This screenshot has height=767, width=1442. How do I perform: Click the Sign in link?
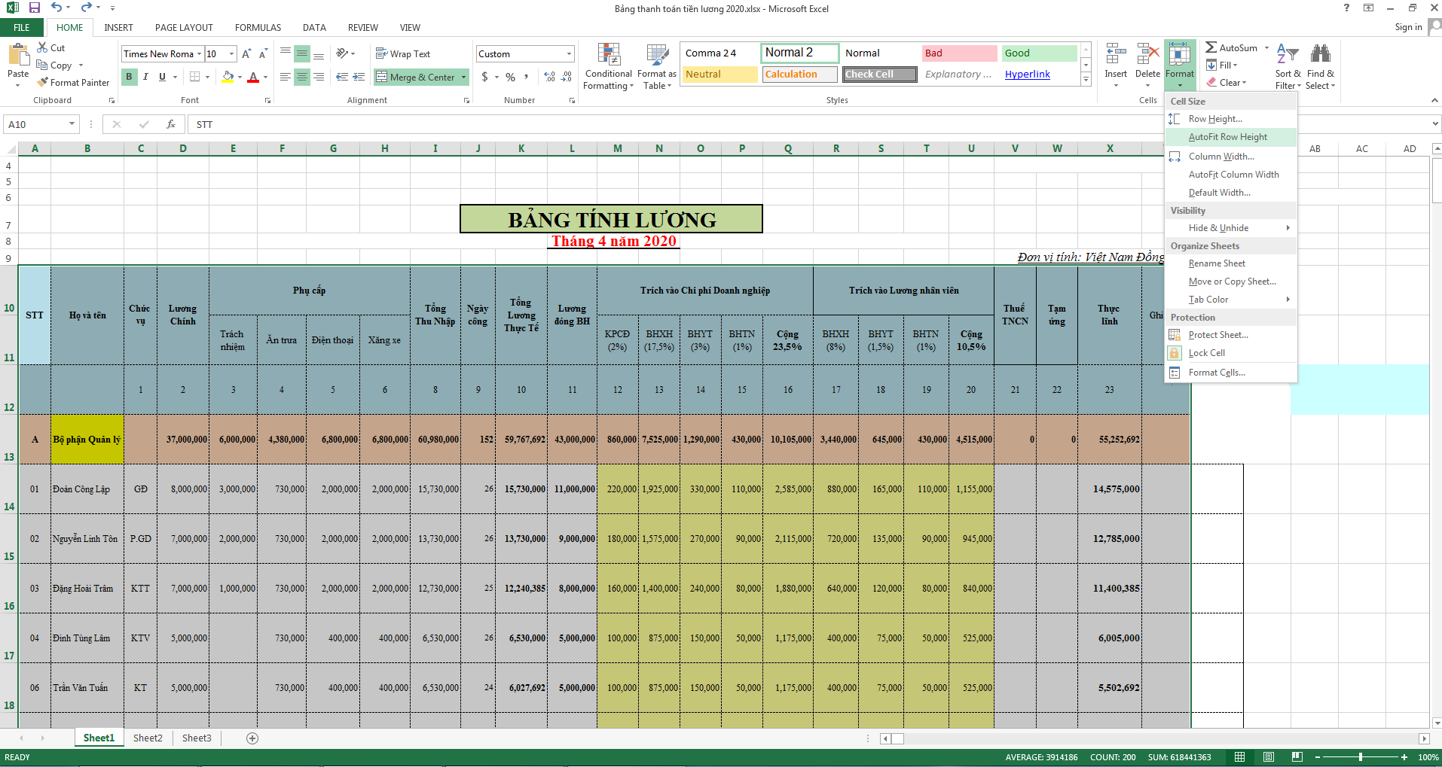1407,27
